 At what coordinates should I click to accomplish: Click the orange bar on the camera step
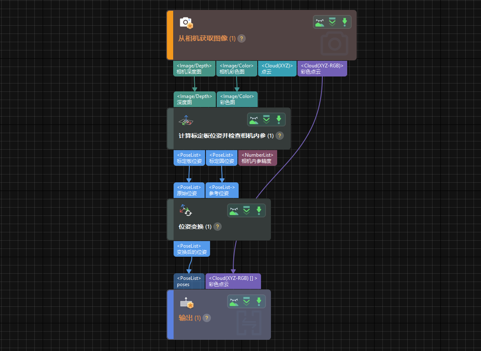pos(170,35)
